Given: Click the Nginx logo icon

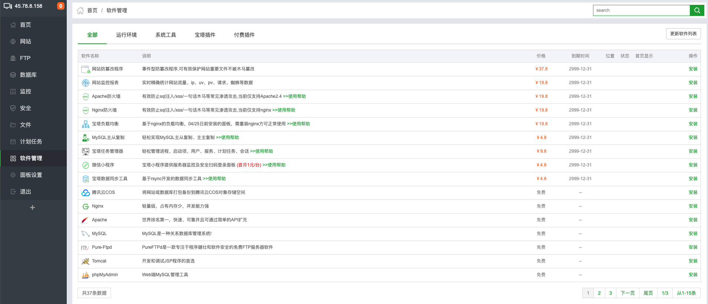Looking at the screenshot, I should 86,206.
